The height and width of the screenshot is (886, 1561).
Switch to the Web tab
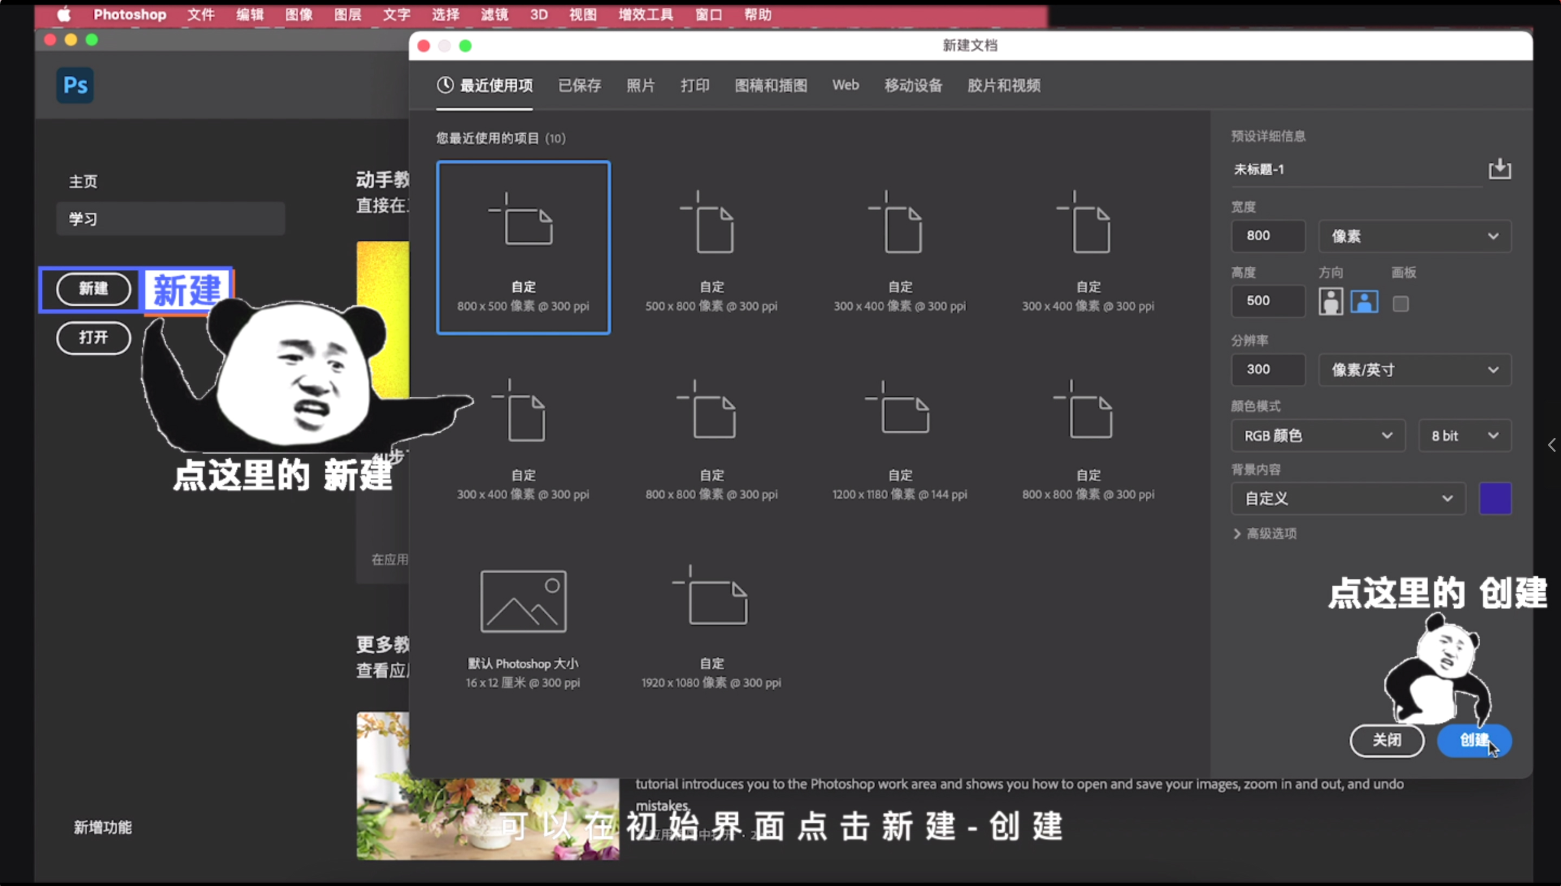pyautogui.click(x=846, y=85)
